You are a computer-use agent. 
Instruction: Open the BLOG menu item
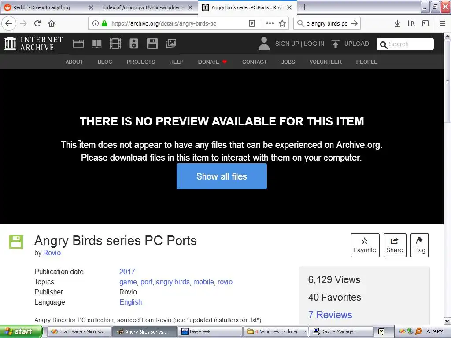[105, 62]
